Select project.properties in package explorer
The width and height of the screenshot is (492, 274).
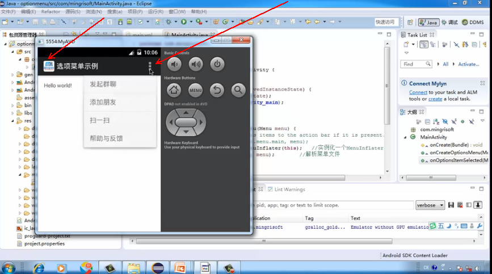click(41, 243)
